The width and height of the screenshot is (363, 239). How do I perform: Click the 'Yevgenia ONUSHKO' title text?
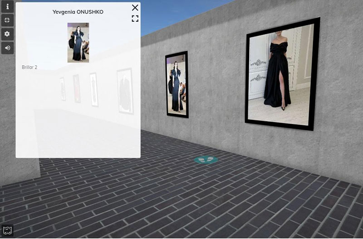78,12
